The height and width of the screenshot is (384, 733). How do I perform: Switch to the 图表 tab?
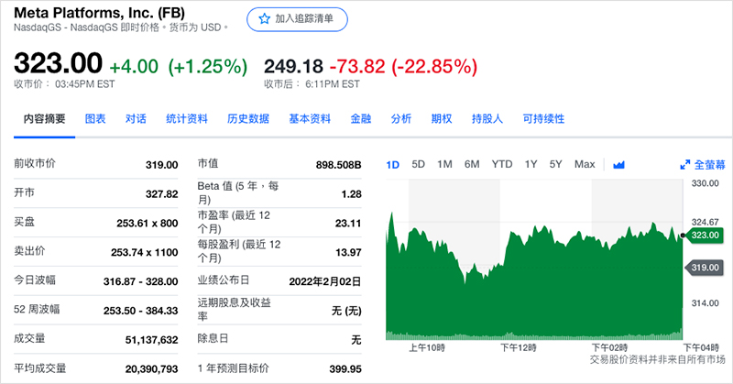point(95,119)
